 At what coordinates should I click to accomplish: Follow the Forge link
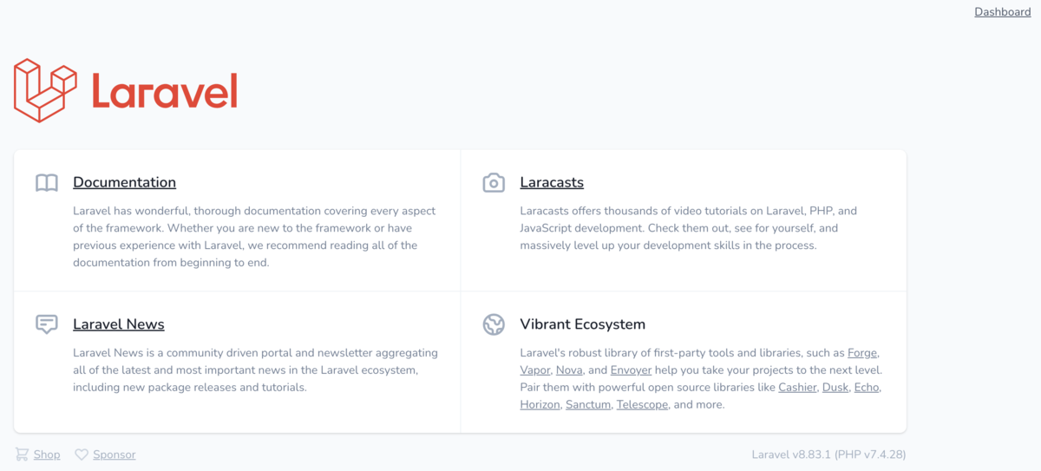point(862,353)
